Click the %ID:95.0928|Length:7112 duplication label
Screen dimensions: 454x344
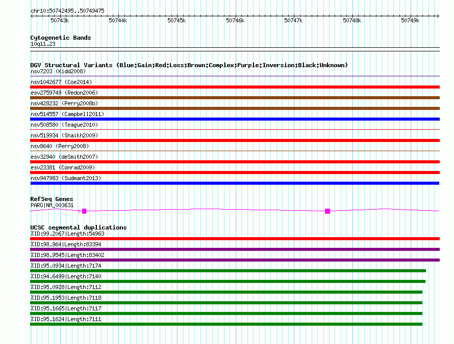coord(66,287)
